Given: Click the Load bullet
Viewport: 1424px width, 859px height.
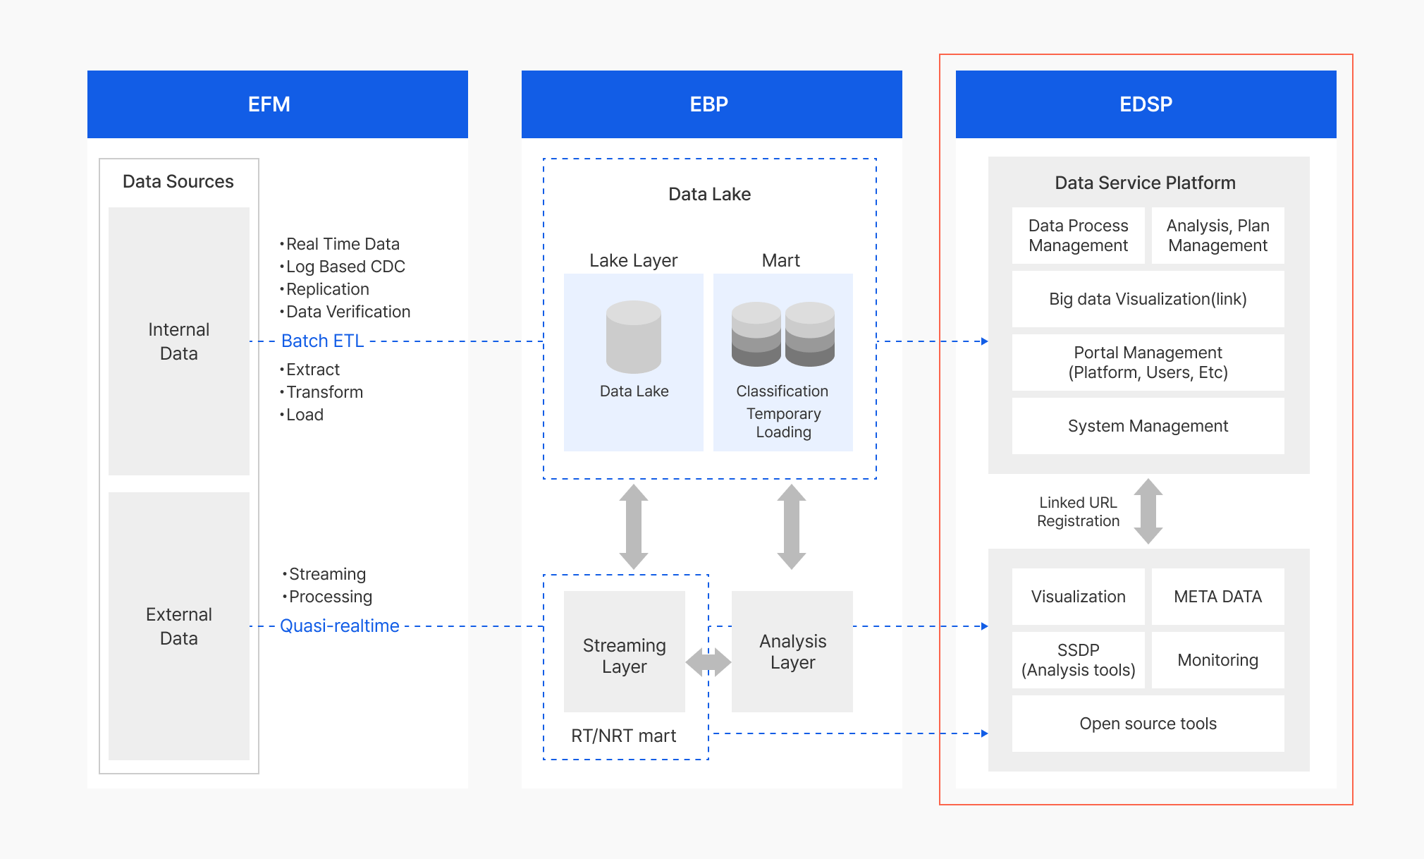Looking at the screenshot, I should pyautogui.click(x=302, y=415).
